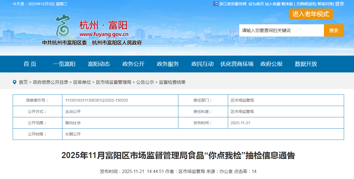Select 政务公开 navigation item
Screen dimensions: 354x179
click(133, 64)
